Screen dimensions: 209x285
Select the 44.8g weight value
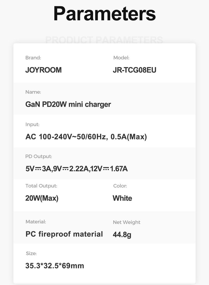[x=122, y=235]
